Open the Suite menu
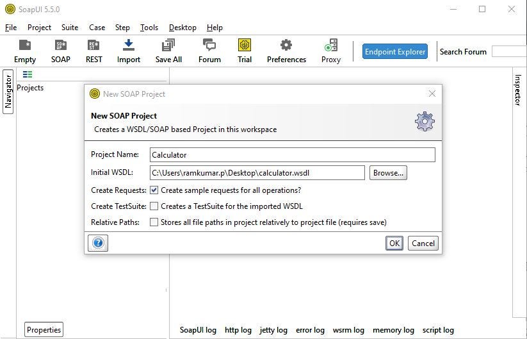527x339 pixels. point(70,28)
